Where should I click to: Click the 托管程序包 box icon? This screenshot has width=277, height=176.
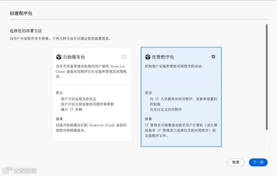(148, 57)
